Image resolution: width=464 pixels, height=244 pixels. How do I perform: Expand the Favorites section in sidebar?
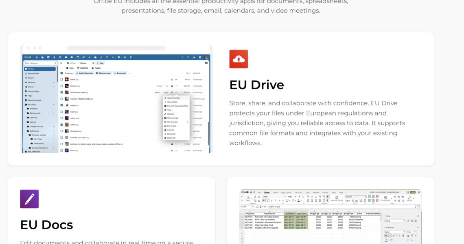click(x=53, y=82)
